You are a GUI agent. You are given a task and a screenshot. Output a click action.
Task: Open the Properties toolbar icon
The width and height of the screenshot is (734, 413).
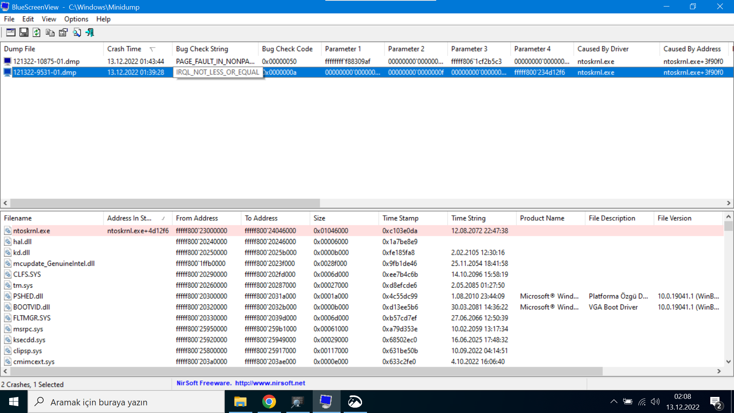(x=63, y=33)
